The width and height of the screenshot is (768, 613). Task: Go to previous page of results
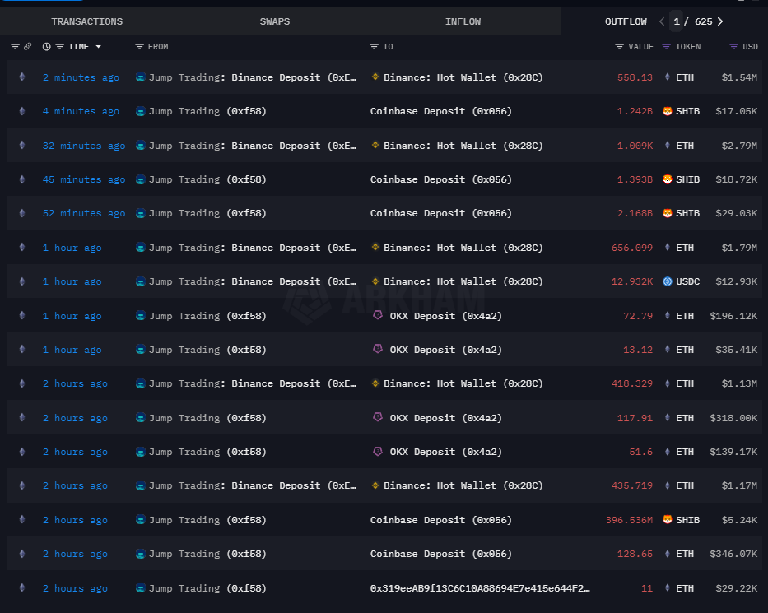tap(660, 21)
